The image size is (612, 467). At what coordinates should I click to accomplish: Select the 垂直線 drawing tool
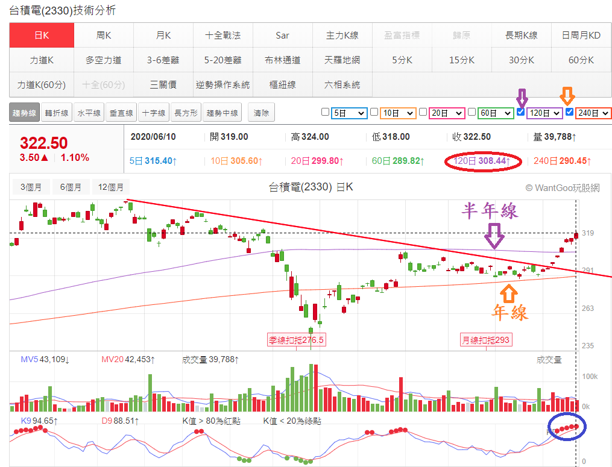click(121, 112)
